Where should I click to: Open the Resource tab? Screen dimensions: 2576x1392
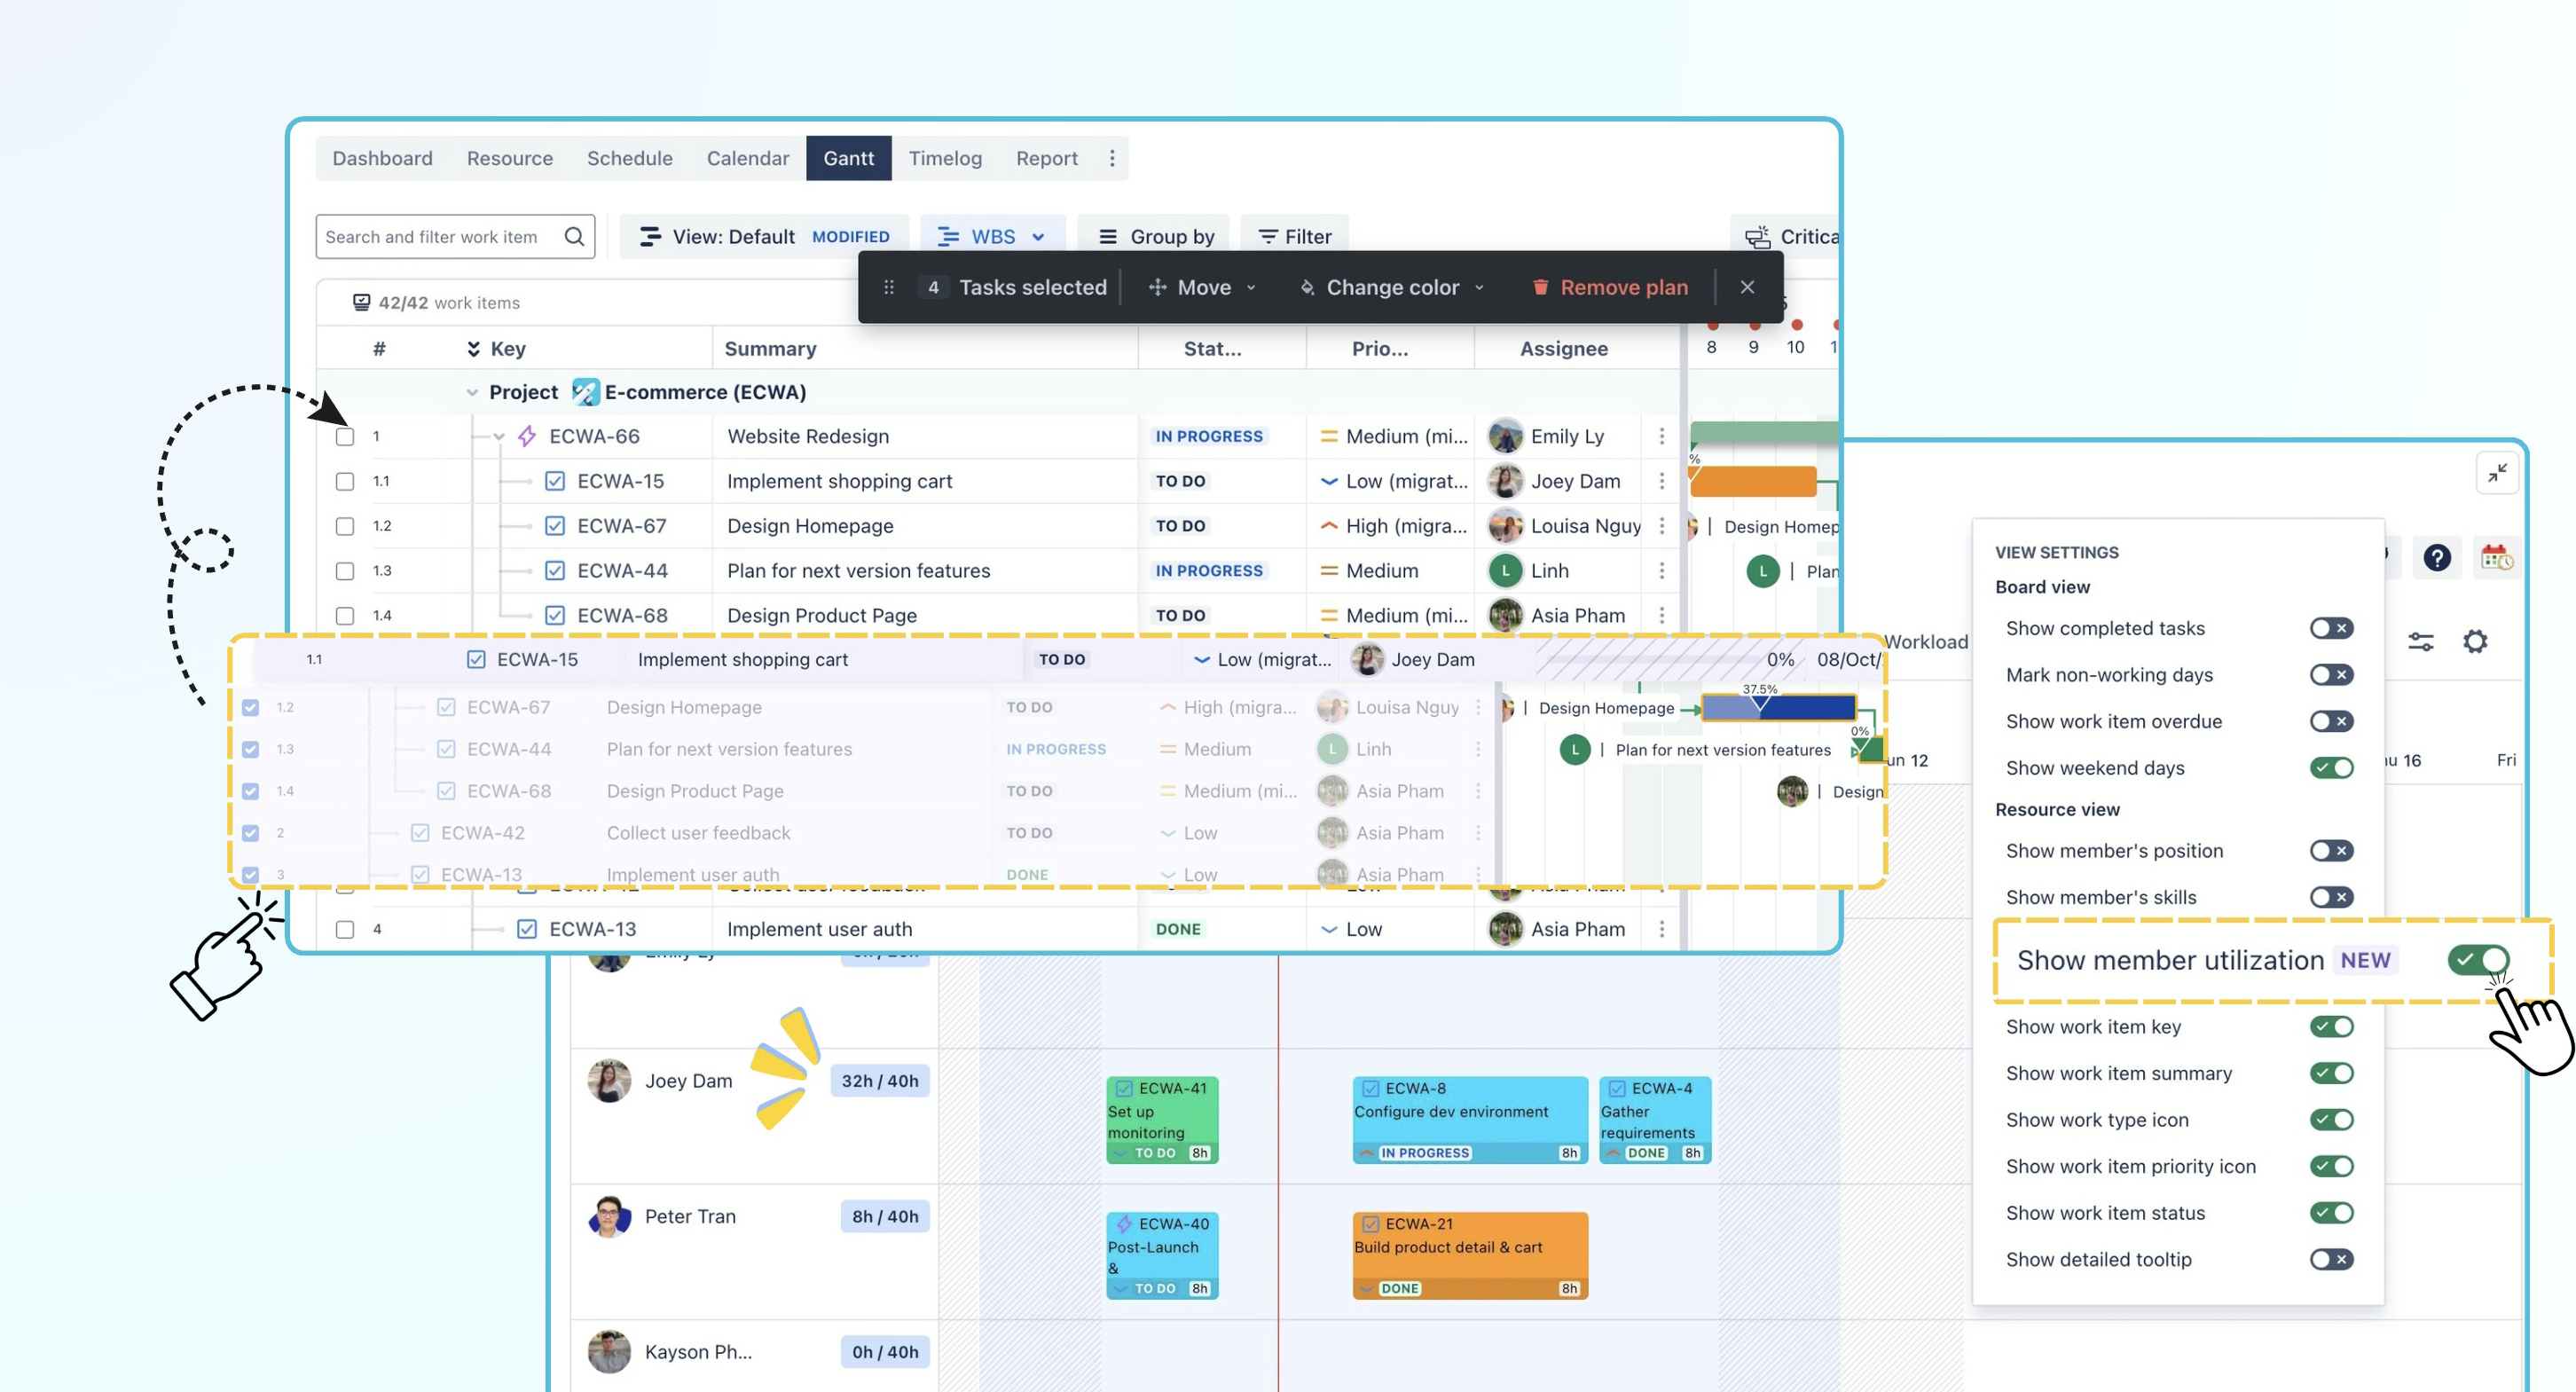pos(509,158)
